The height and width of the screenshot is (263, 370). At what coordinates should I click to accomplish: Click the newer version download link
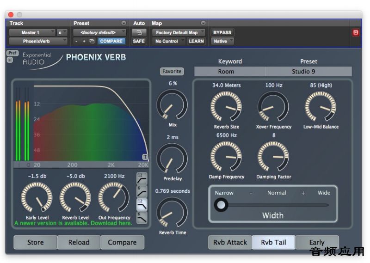coord(73,223)
